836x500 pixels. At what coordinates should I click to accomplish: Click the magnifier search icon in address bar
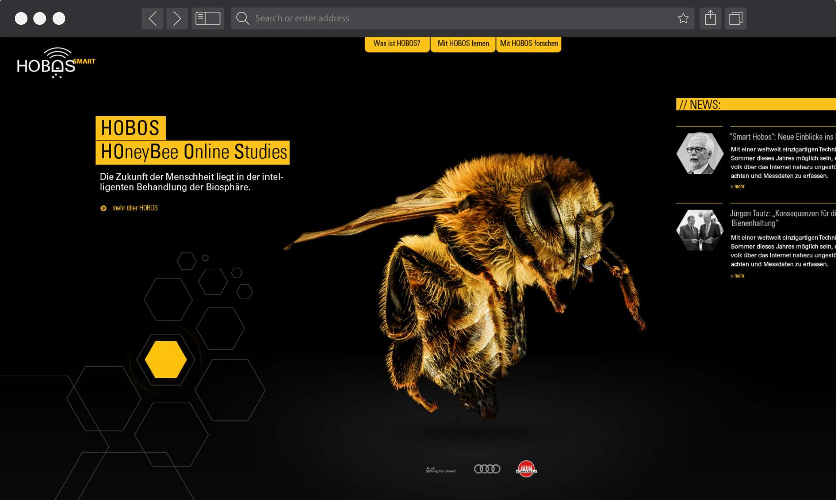[x=243, y=18]
